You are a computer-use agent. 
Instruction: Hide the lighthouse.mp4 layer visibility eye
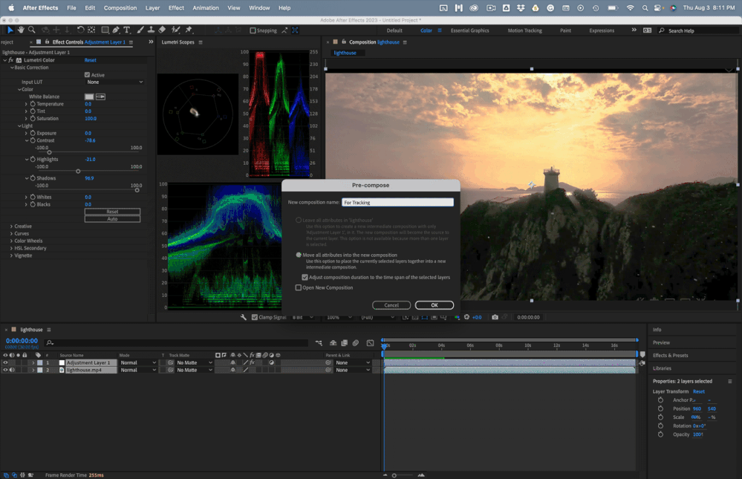pos(4,369)
